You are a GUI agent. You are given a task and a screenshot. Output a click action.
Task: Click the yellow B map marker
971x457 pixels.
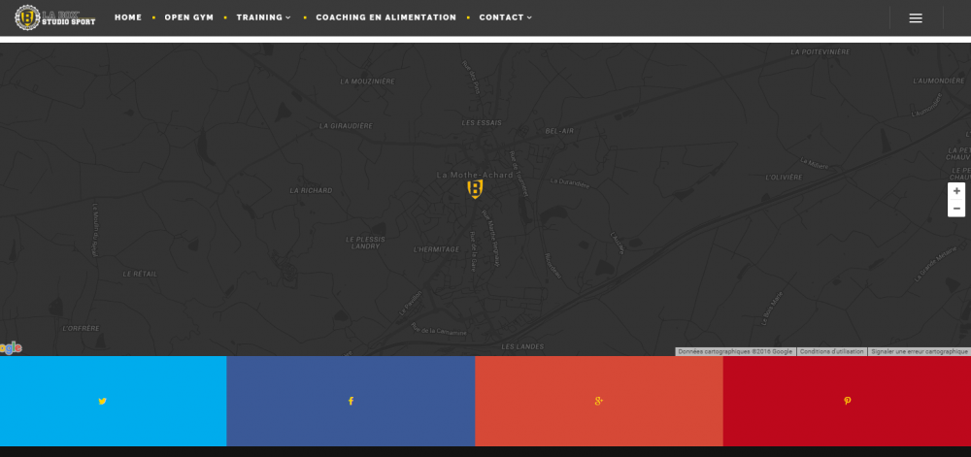tap(475, 188)
